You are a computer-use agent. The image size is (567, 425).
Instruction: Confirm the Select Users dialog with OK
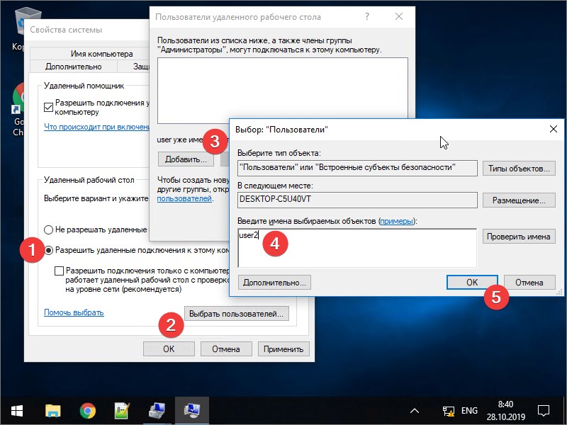pos(472,283)
